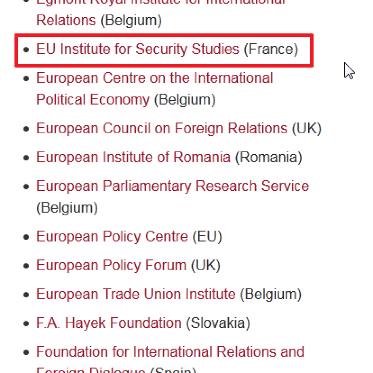Open European Centre on the International Political Economy
Image resolution: width=373 pixels, height=373 pixels.
pyautogui.click(x=154, y=89)
